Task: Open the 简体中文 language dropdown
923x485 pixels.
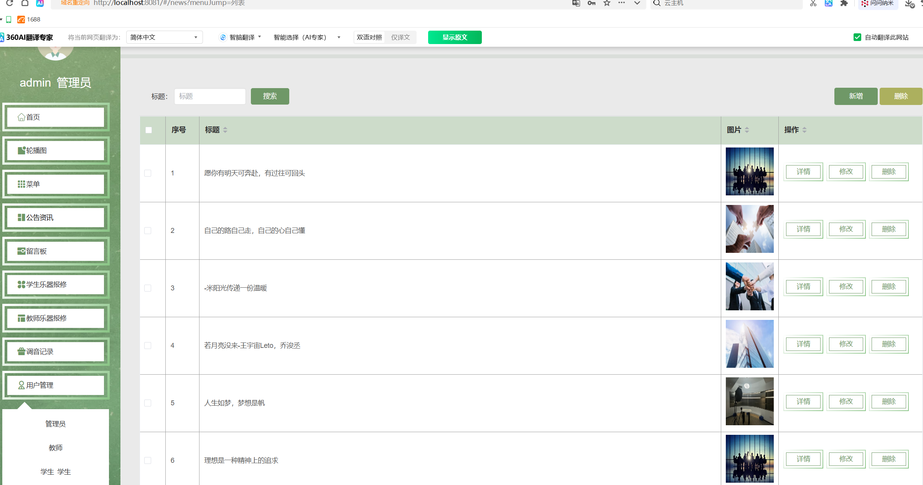Action: [x=164, y=37]
